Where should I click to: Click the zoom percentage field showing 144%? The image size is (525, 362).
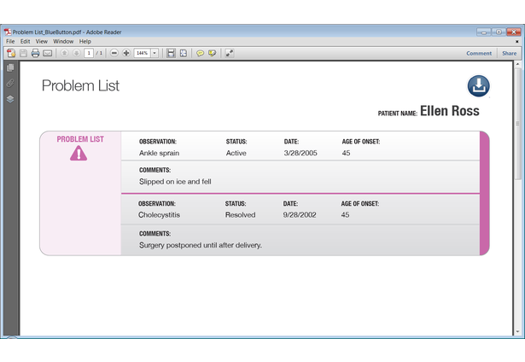pos(143,53)
